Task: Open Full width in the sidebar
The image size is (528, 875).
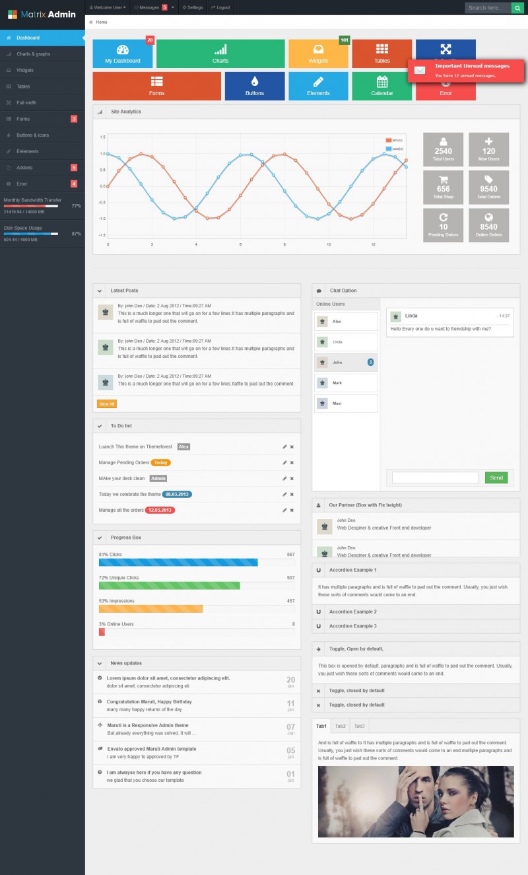Action: 42,102
